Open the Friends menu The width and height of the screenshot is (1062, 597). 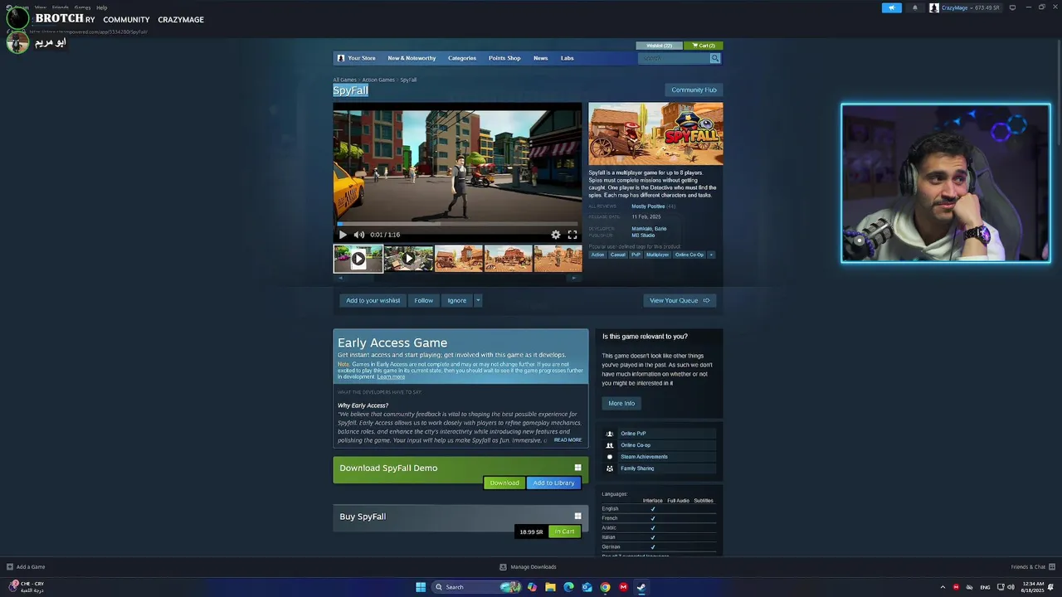pyautogui.click(x=61, y=7)
